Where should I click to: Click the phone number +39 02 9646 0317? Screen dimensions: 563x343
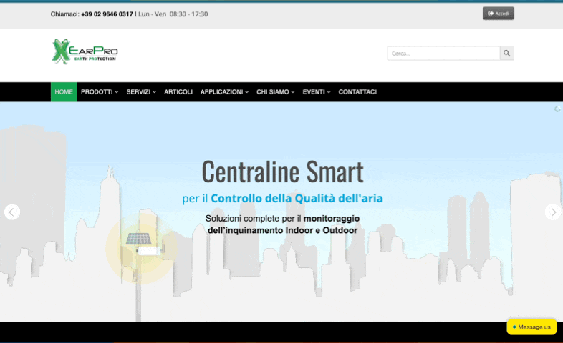pos(107,14)
